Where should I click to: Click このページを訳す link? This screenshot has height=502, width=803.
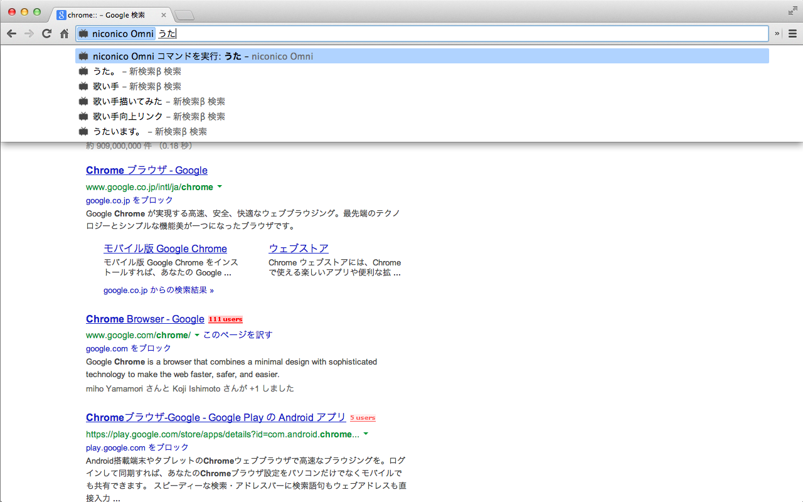click(238, 335)
